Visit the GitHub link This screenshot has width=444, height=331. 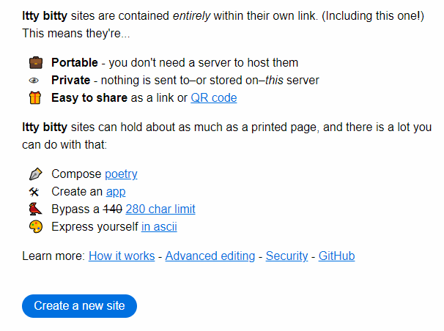click(337, 256)
